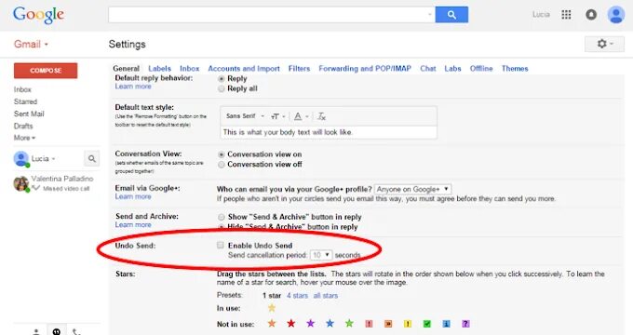The height and width of the screenshot is (335, 633).
Task: Open the Filters tab
Action: pos(299,69)
